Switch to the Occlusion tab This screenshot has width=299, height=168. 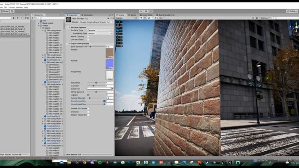(x=87, y=15)
